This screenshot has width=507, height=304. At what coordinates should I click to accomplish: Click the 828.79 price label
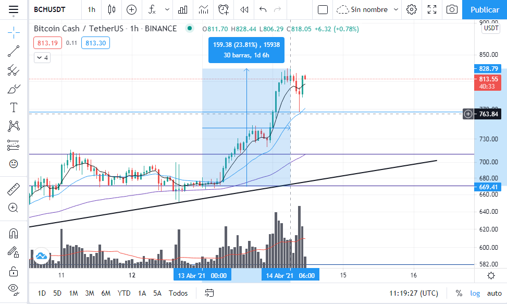pos(488,68)
